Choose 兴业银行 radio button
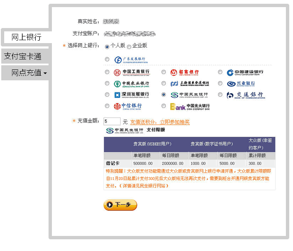 [x=220, y=83]
